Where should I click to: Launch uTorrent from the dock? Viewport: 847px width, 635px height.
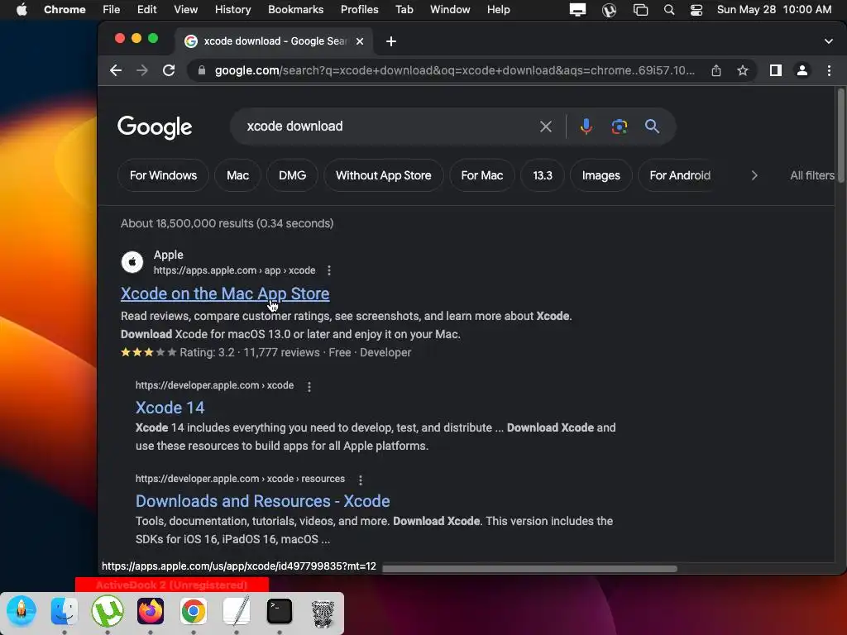(107, 611)
